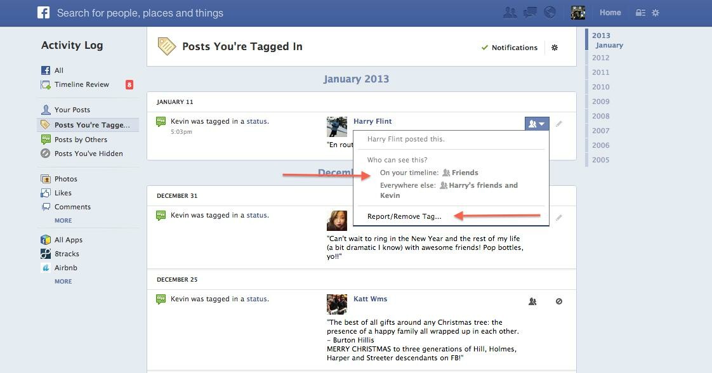Go to Home in top bar
The image size is (712, 373).
pos(610,13)
